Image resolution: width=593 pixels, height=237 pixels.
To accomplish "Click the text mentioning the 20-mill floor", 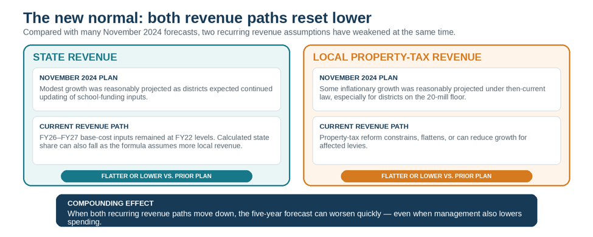I will [x=432, y=92].
